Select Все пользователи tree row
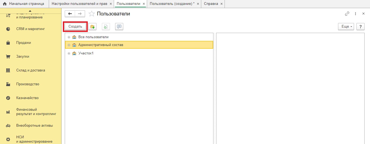 click(139, 37)
